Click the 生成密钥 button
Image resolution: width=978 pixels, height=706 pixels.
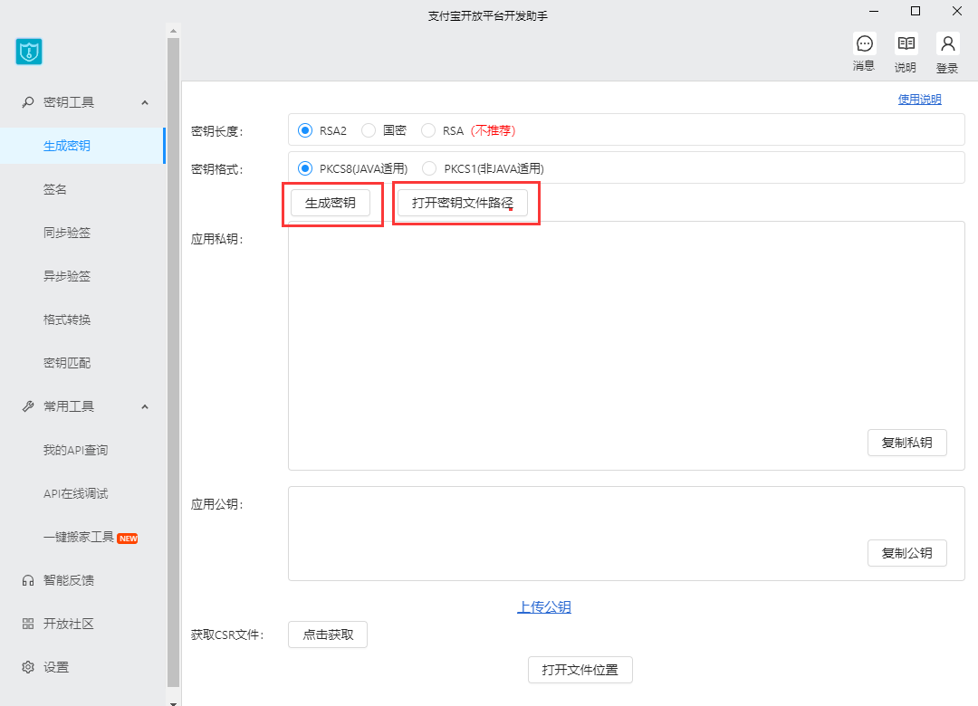(x=330, y=203)
